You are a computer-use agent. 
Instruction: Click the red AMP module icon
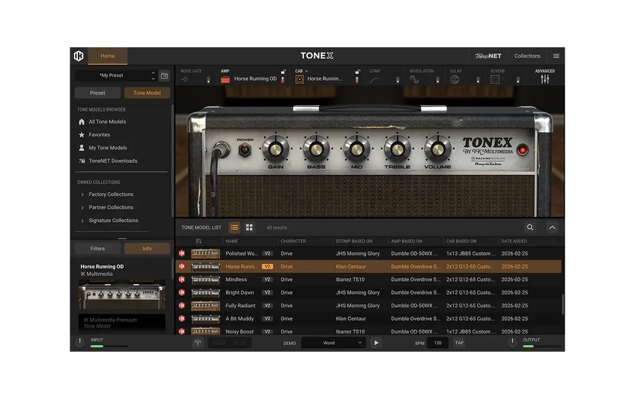click(225, 79)
